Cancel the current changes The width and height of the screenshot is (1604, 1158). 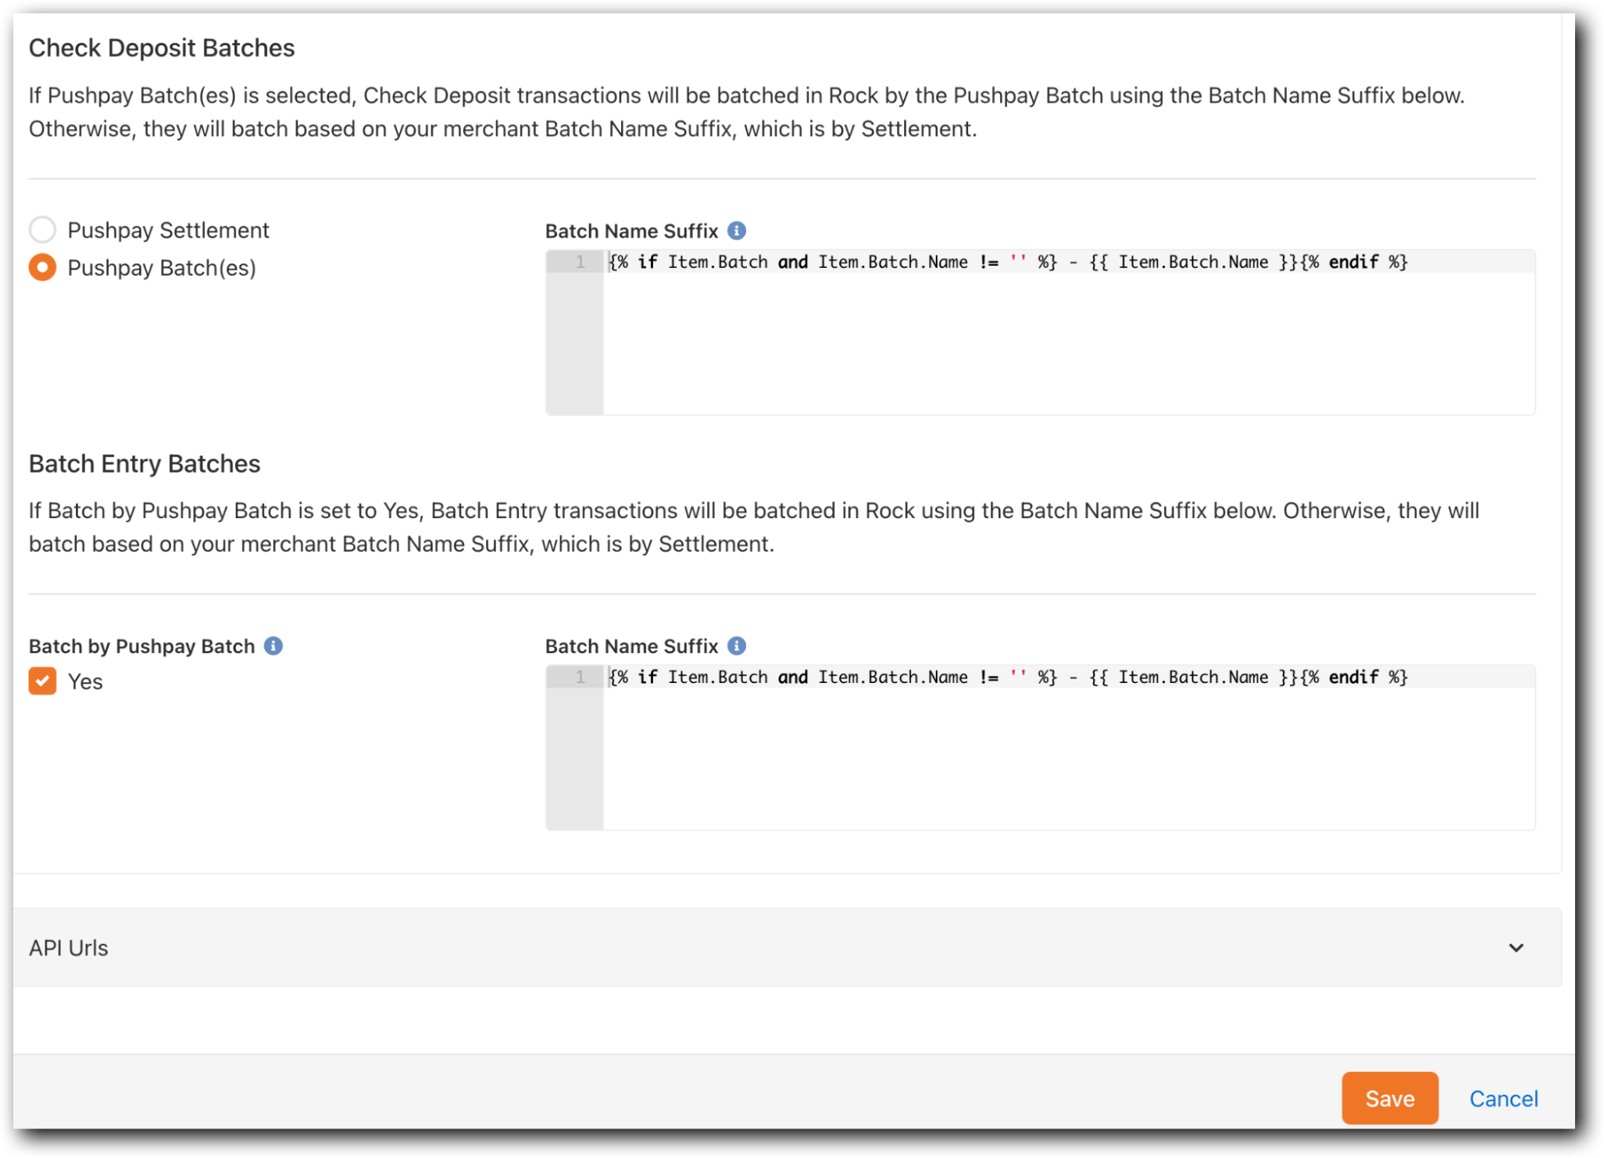coord(1503,1098)
